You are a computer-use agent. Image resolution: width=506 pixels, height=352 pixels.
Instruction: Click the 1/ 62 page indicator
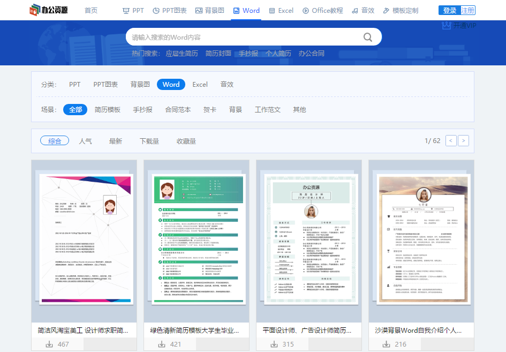tap(433, 141)
